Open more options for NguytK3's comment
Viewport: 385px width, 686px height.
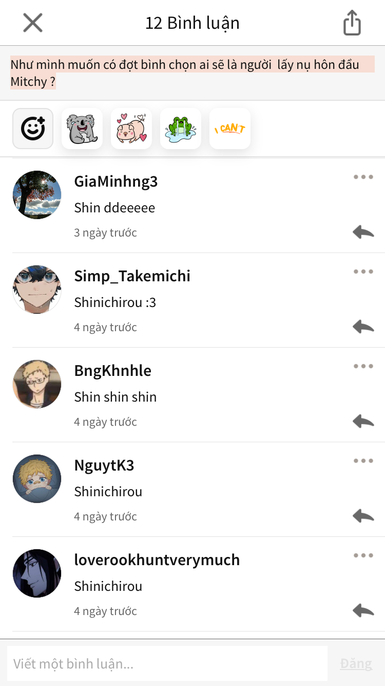(x=363, y=461)
